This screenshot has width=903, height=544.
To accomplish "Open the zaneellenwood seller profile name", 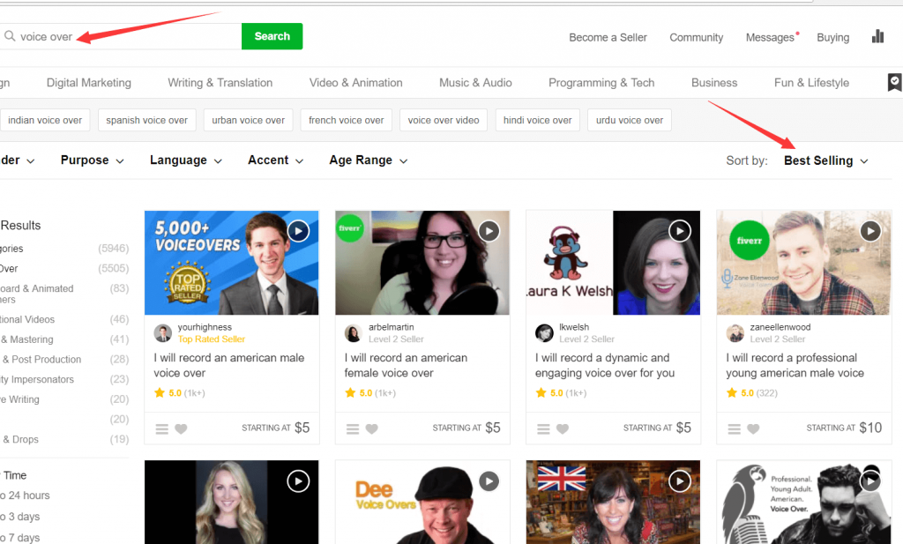I will pos(780,327).
